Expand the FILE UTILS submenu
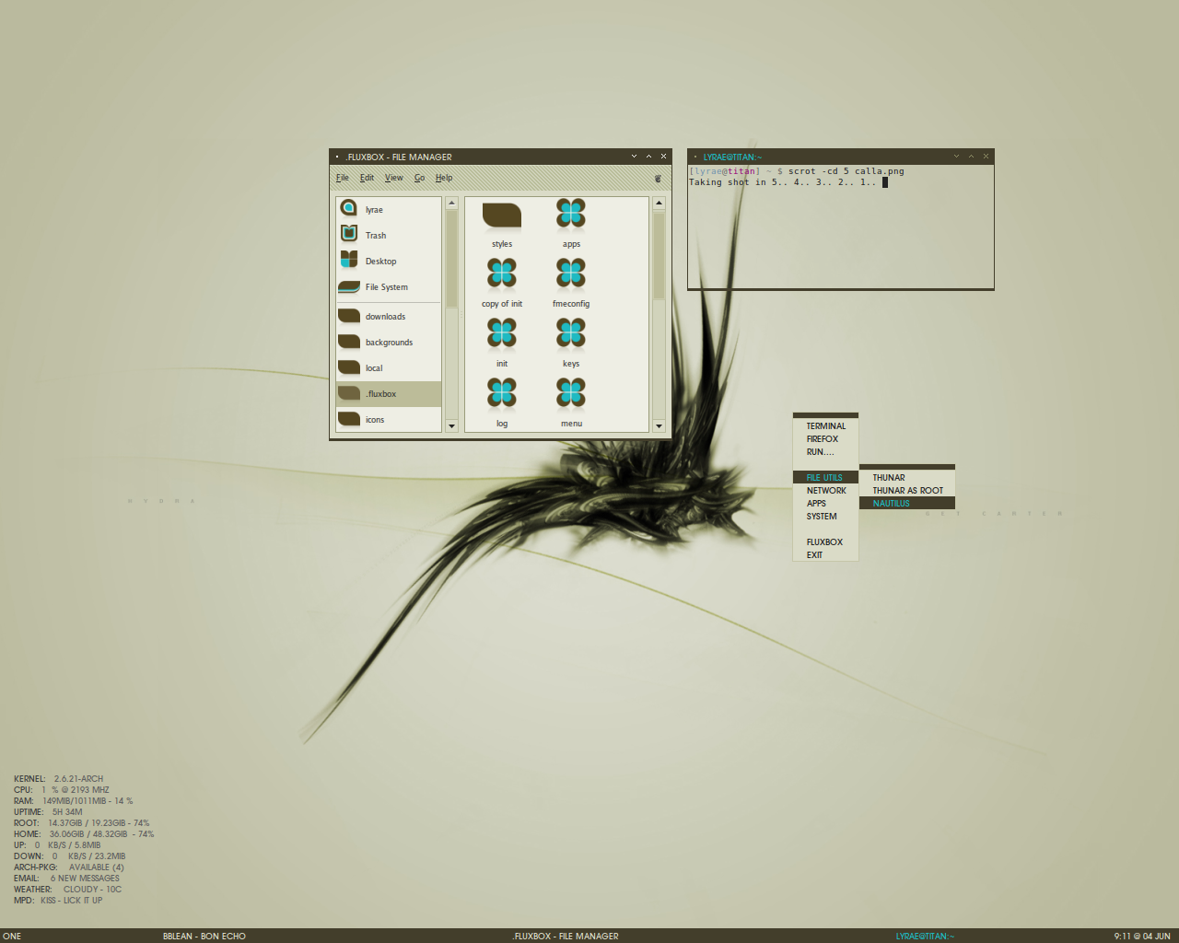 826,478
